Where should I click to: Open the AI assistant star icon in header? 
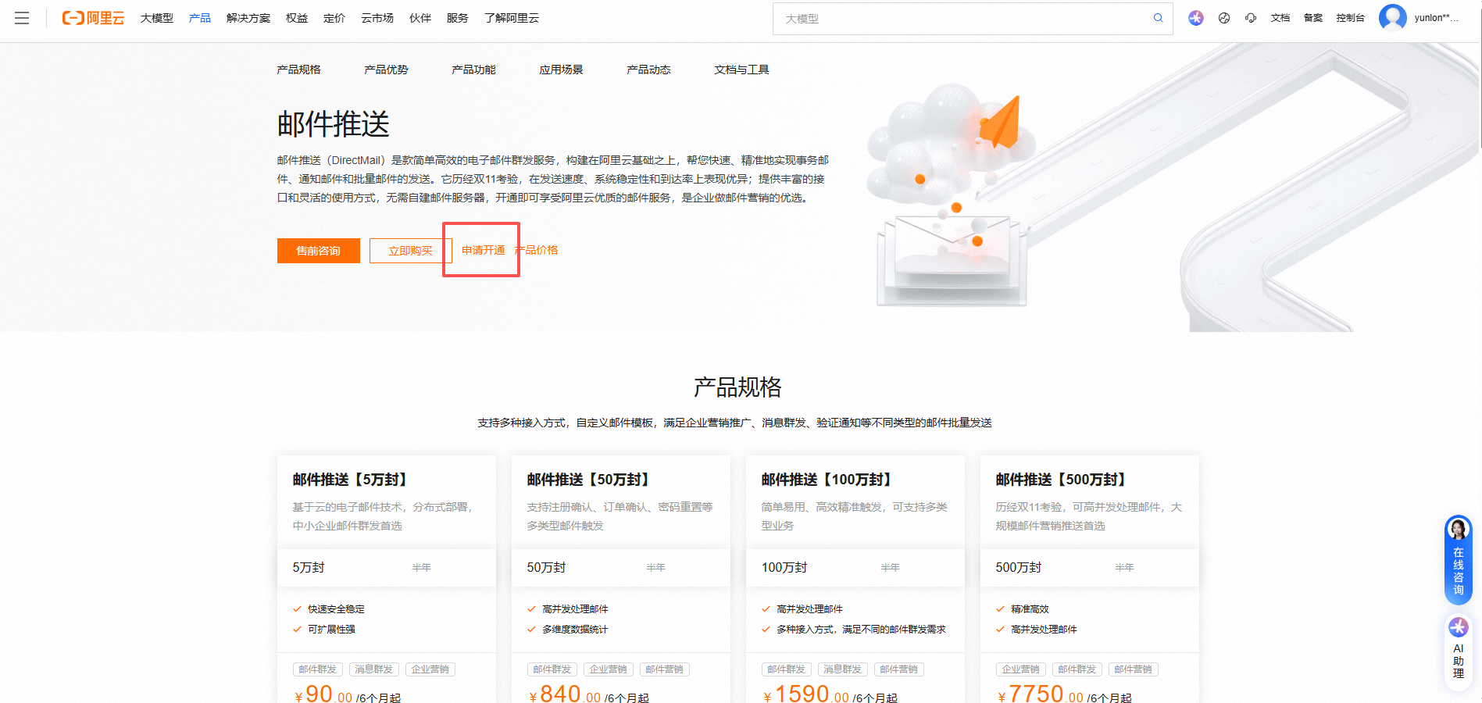pyautogui.click(x=1196, y=18)
